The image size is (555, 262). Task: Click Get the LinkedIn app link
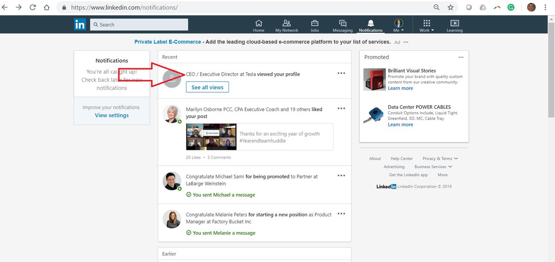coord(408,175)
